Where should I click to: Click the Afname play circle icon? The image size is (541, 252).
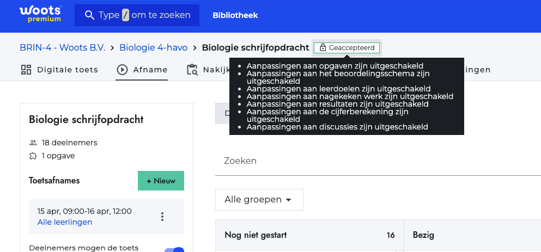pyautogui.click(x=122, y=70)
